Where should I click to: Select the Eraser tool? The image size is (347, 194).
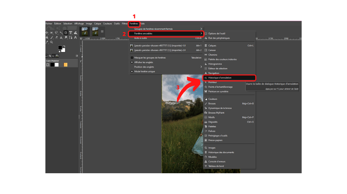coord(57,37)
